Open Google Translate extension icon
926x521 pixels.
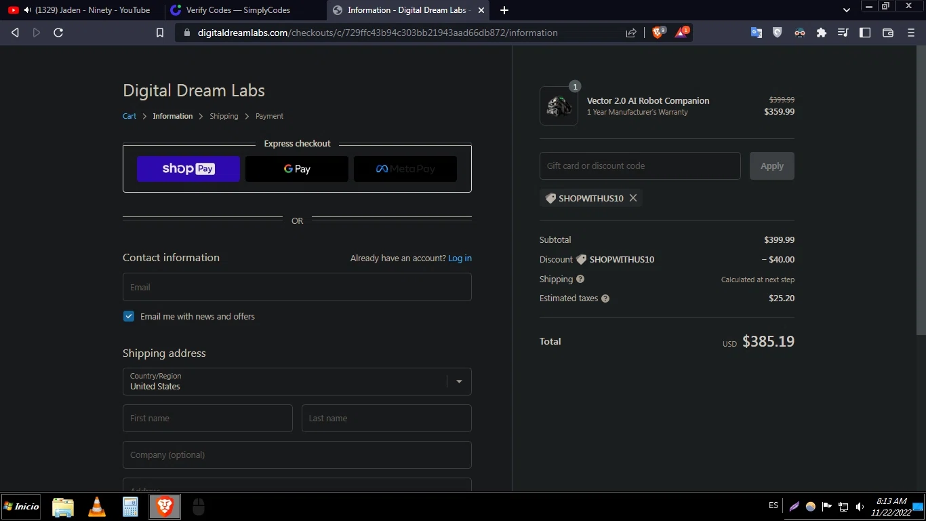pyautogui.click(x=757, y=33)
